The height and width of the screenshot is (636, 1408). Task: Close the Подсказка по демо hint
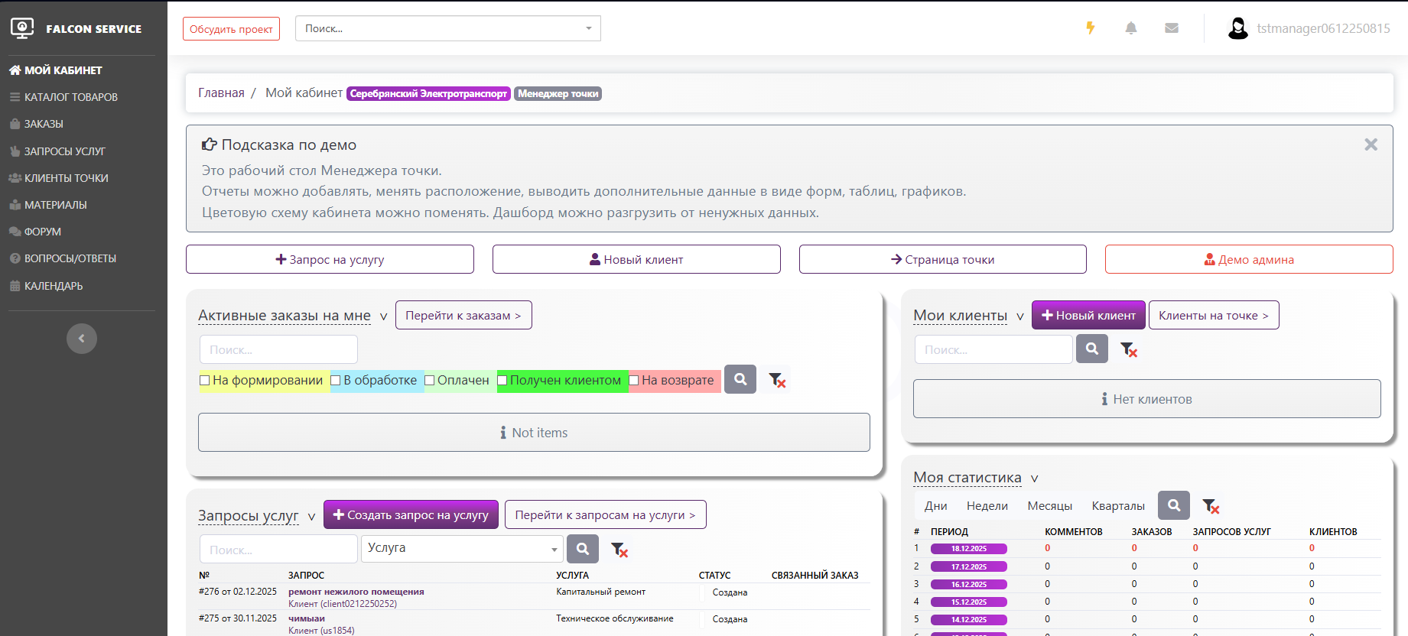tap(1371, 144)
